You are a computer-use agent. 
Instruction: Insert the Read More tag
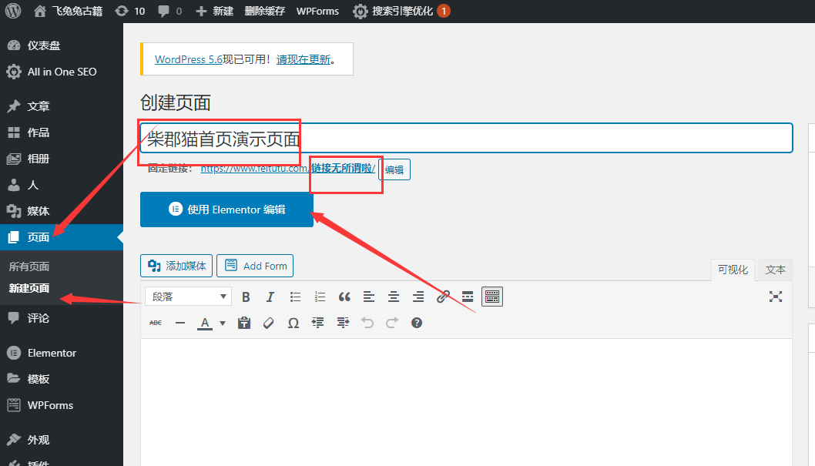pyautogui.click(x=468, y=297)
